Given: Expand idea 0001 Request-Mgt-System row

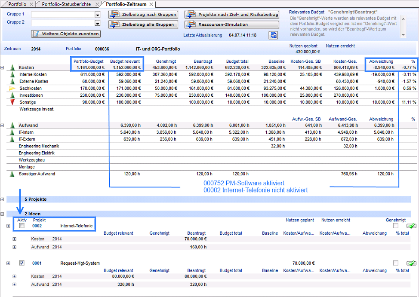Looking at the screenshot, I should (8, 263).
